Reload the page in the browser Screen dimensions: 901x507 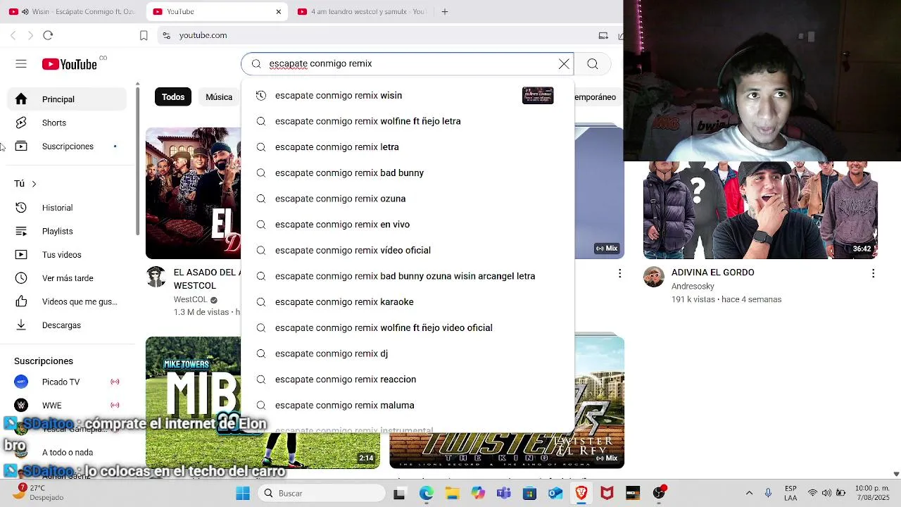click(48, 35)
